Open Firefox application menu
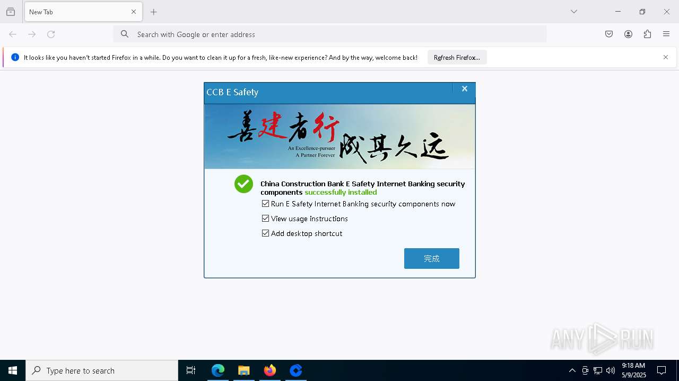 (x=666, y=34)
